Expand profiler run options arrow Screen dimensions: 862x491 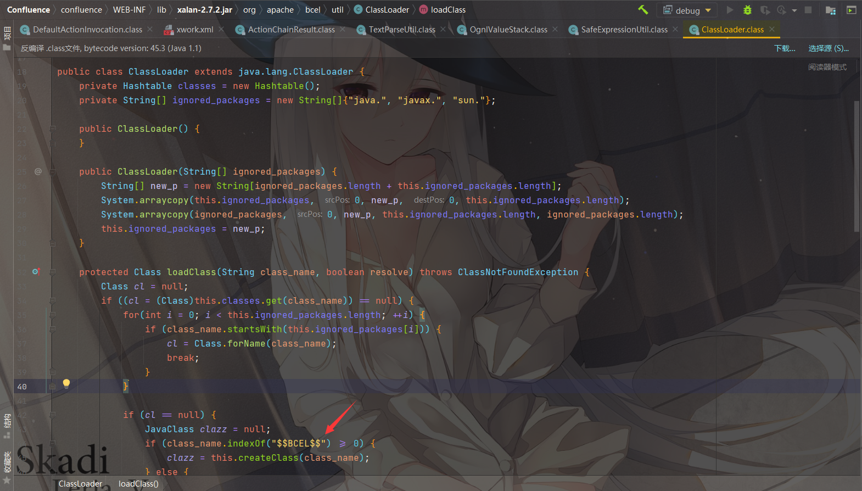click(794, 10)
